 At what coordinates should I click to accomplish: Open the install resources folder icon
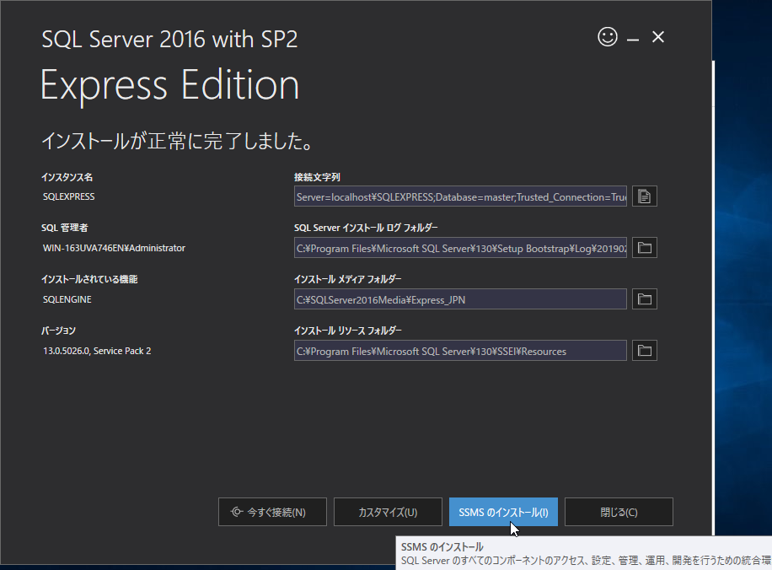coord(645,351)
